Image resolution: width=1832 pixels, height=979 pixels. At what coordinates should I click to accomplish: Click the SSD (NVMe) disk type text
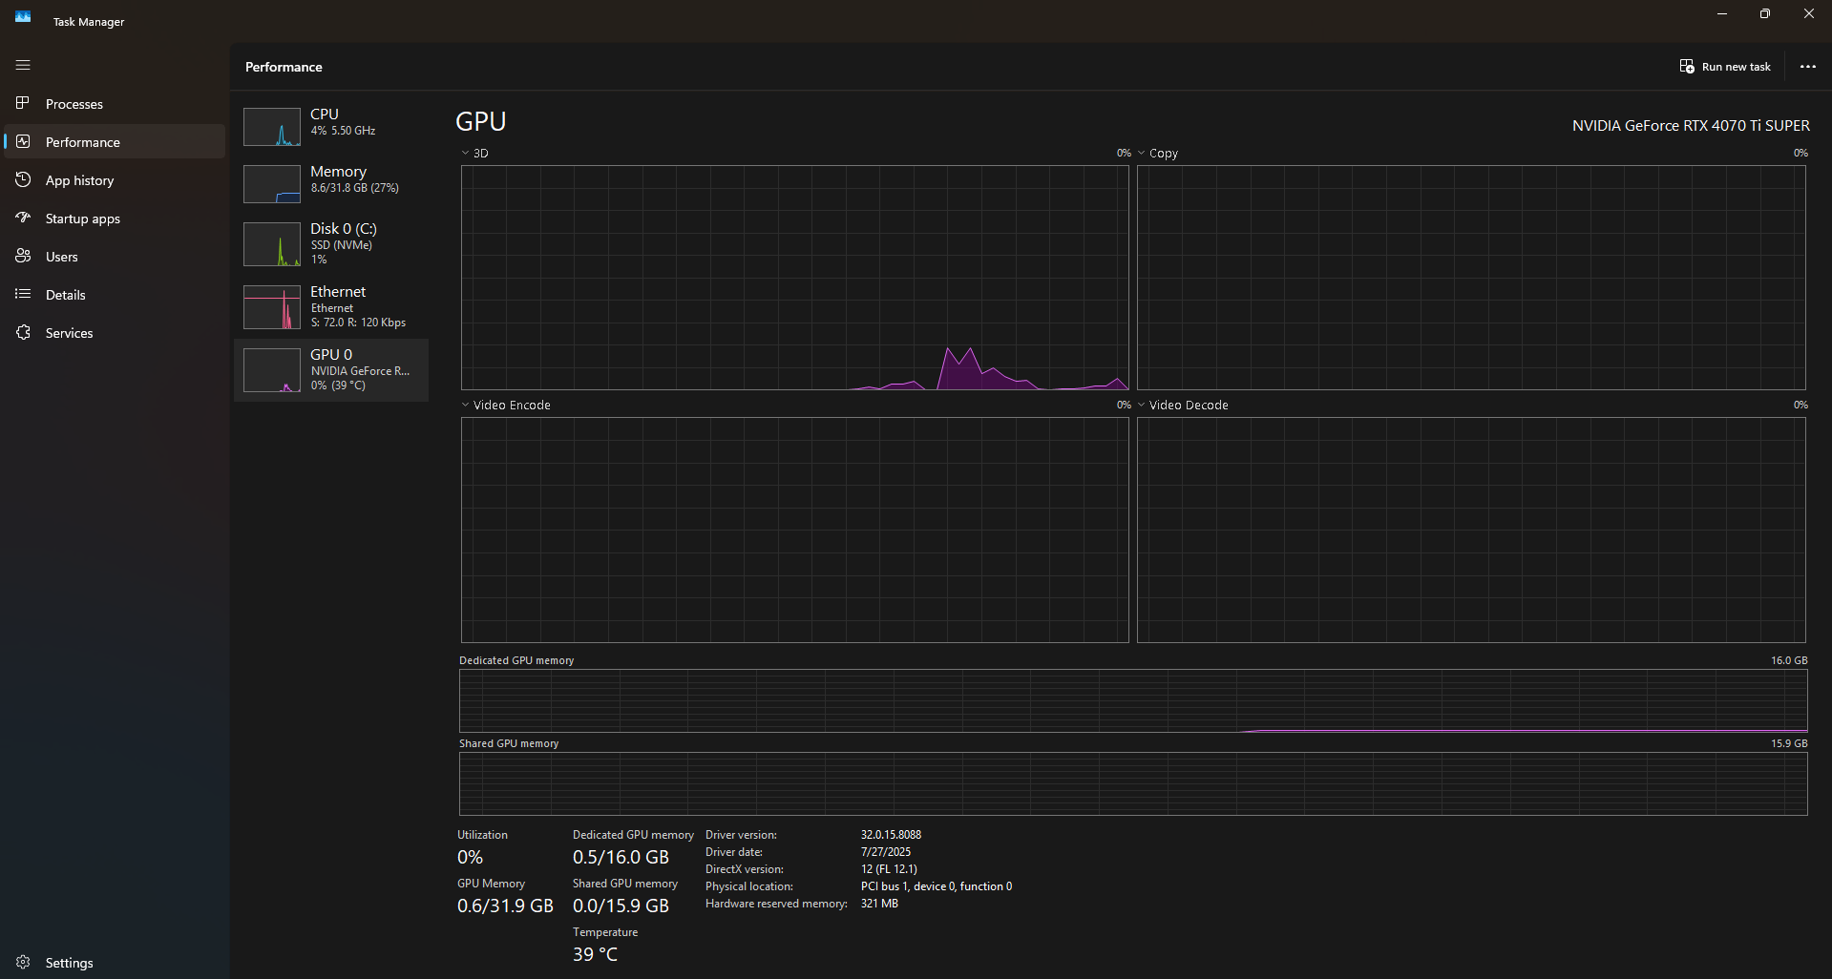tap(341, 245)
